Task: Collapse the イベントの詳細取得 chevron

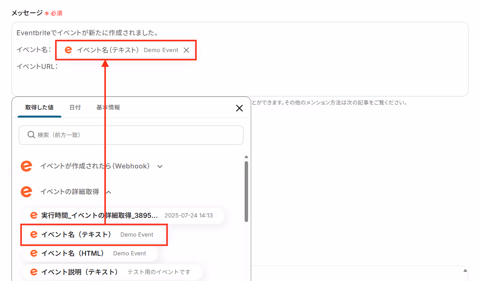Action: 109,192
